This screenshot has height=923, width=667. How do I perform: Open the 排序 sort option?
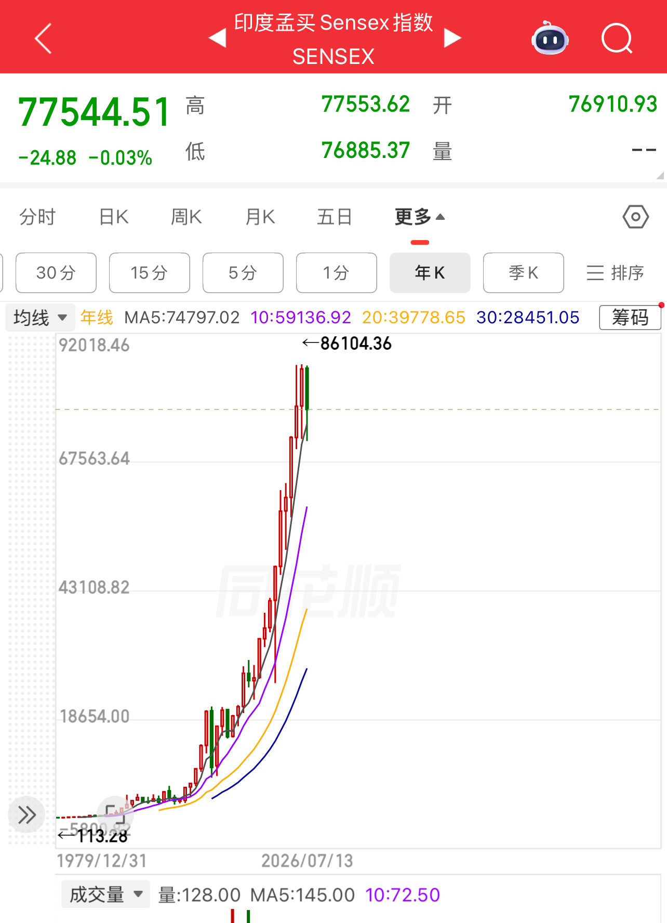point(616,273)
